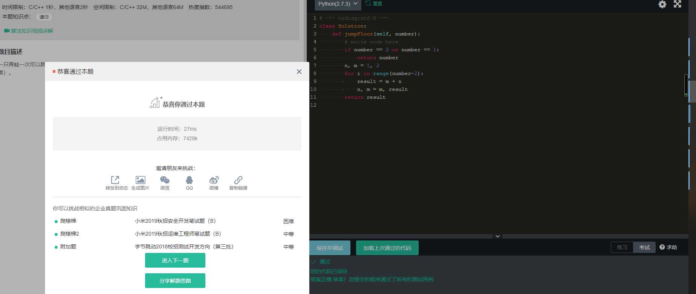Click 分享解题思路 button
Viewport: 696px width, 294px height.
tap(175, 281)
